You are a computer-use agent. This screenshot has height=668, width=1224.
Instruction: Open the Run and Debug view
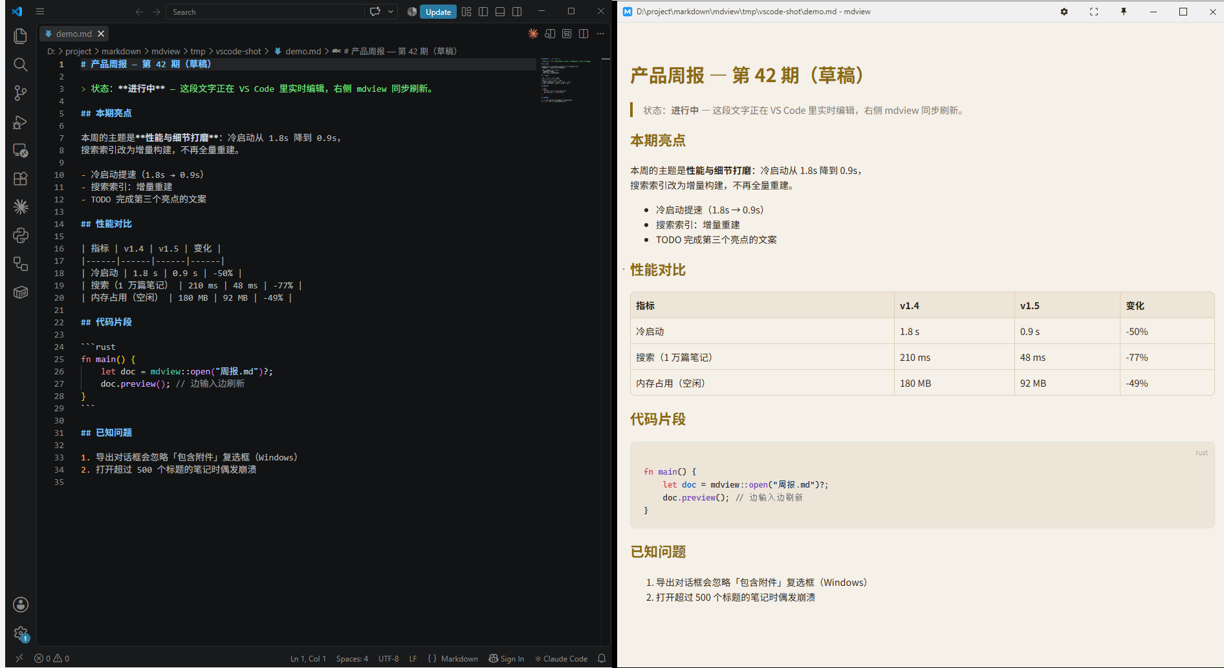tap(21, 122)
